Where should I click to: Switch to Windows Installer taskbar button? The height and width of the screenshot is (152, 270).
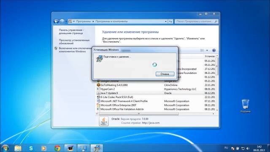point(97,148)
